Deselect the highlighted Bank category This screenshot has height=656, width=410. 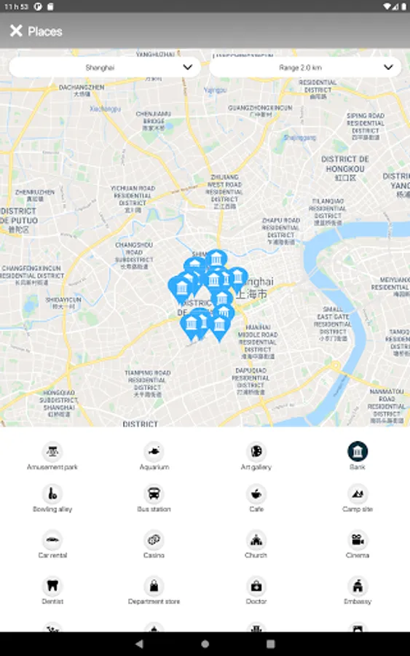click(358, 452)
